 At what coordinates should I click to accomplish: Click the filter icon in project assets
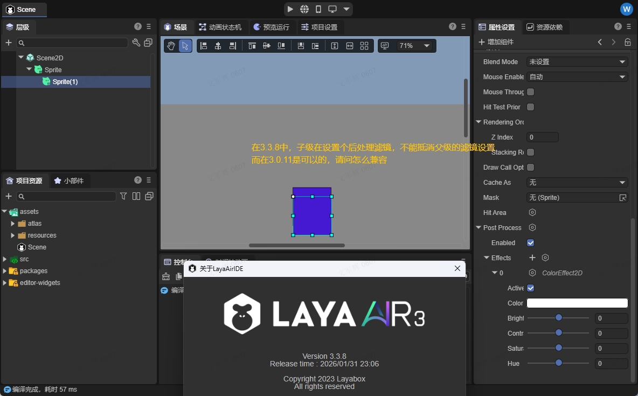point(123,196)
